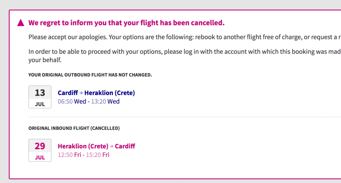Click the pink JUL month label below 29

(x=40, y=157)
